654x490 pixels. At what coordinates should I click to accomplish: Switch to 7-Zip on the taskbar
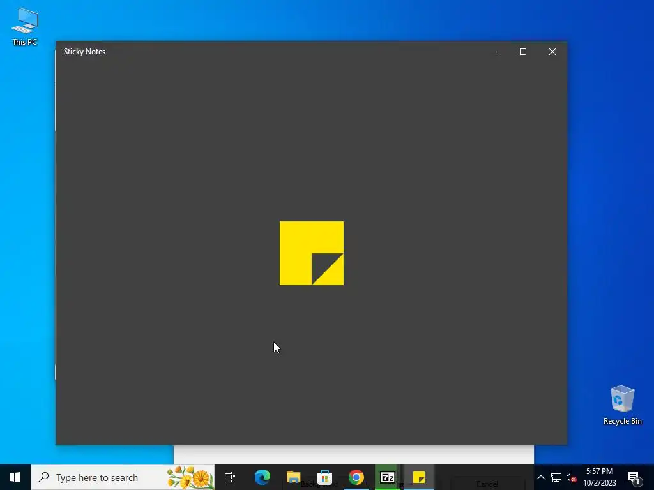(x=388, y=477)
